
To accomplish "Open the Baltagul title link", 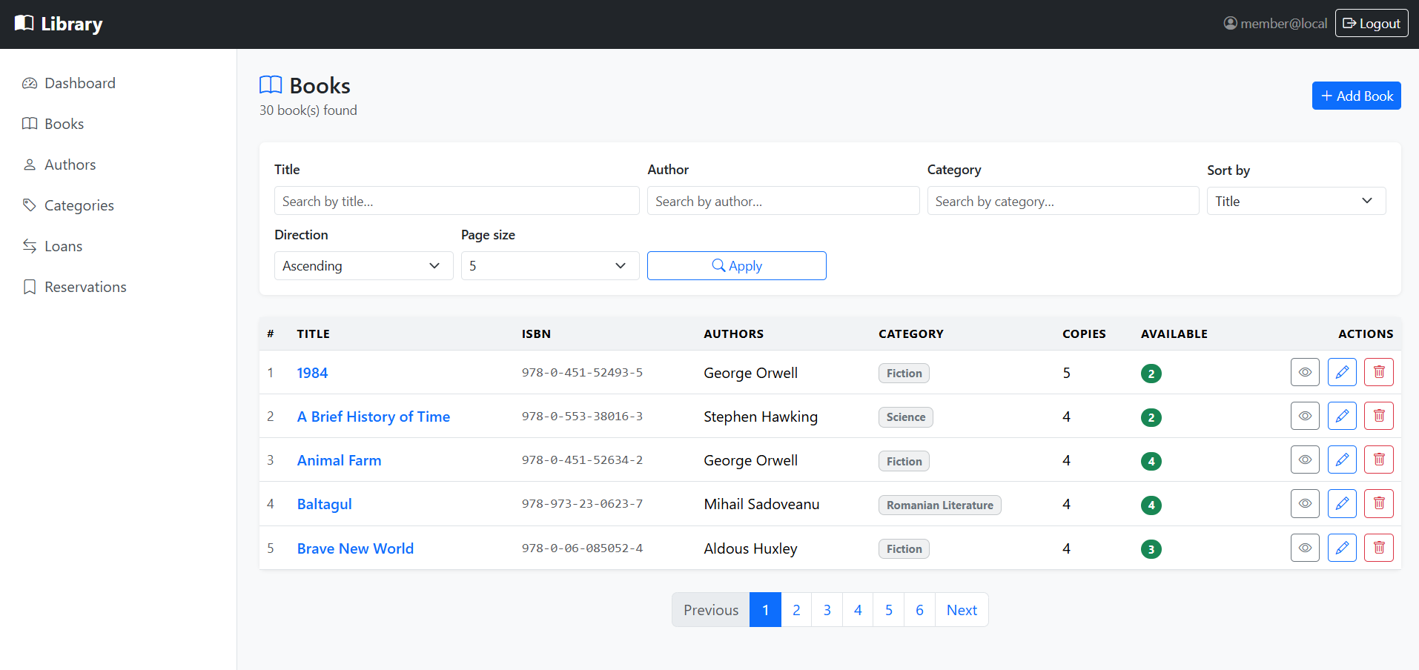I will click(x=324, y=504).
